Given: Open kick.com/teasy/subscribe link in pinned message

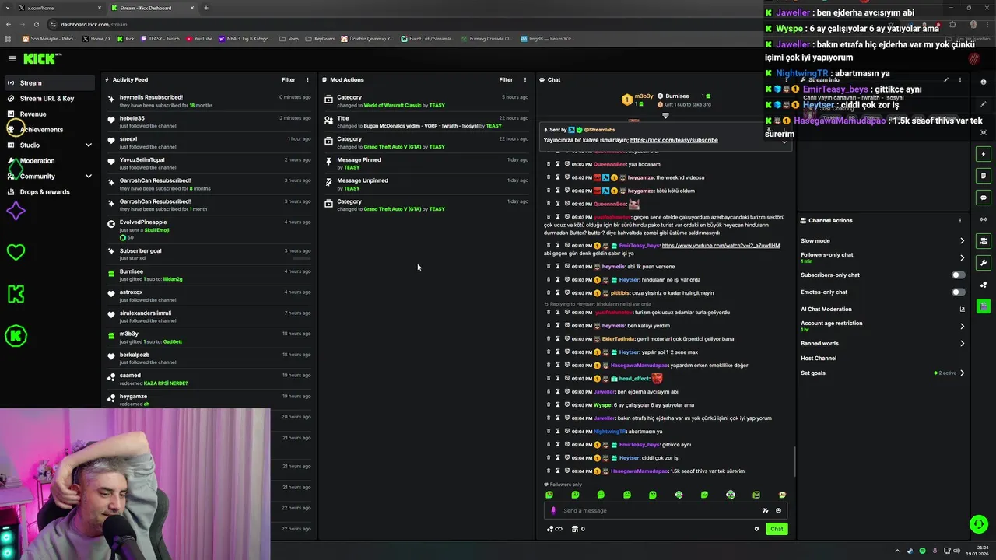Looking at the screenshot, I should (x=674, y=140).
